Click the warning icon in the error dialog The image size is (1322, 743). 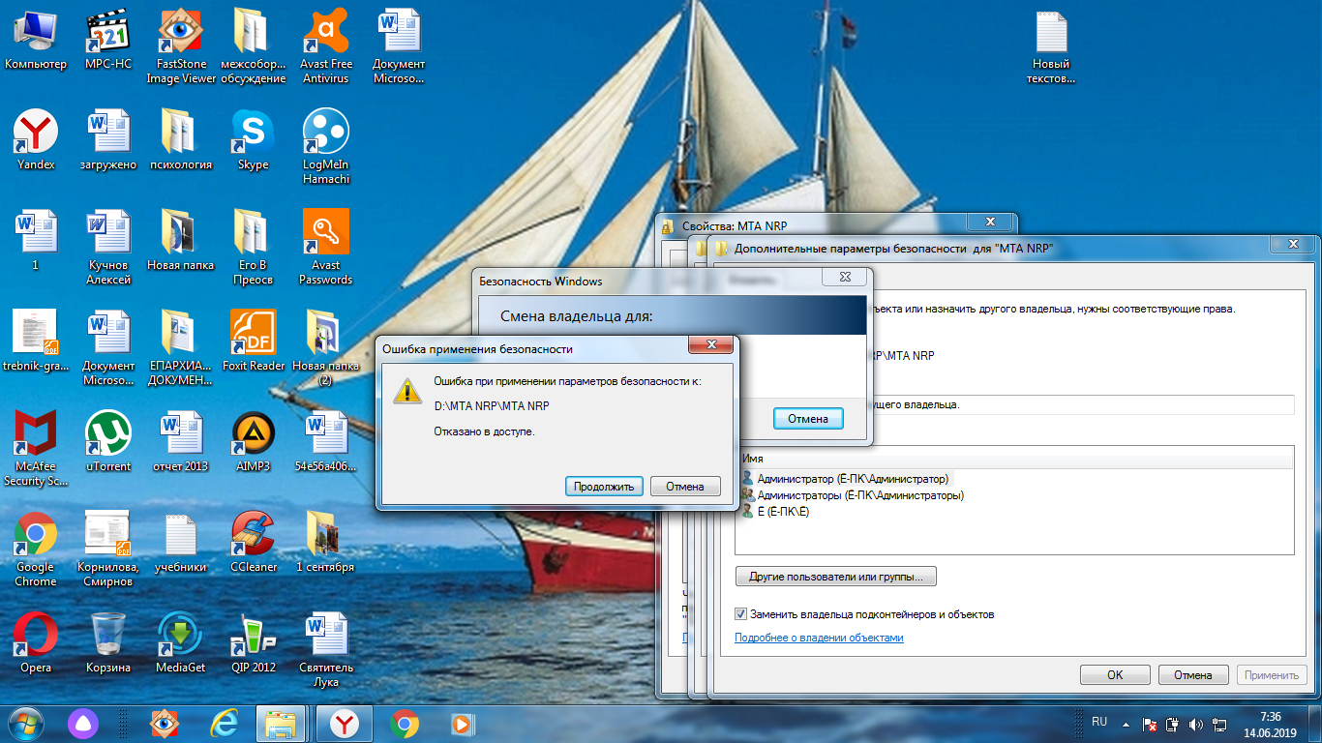tap(407, 390)
